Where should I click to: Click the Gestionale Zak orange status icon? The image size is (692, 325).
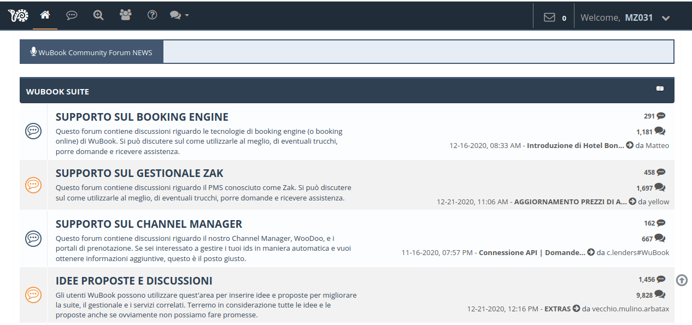tap(33, 185)
